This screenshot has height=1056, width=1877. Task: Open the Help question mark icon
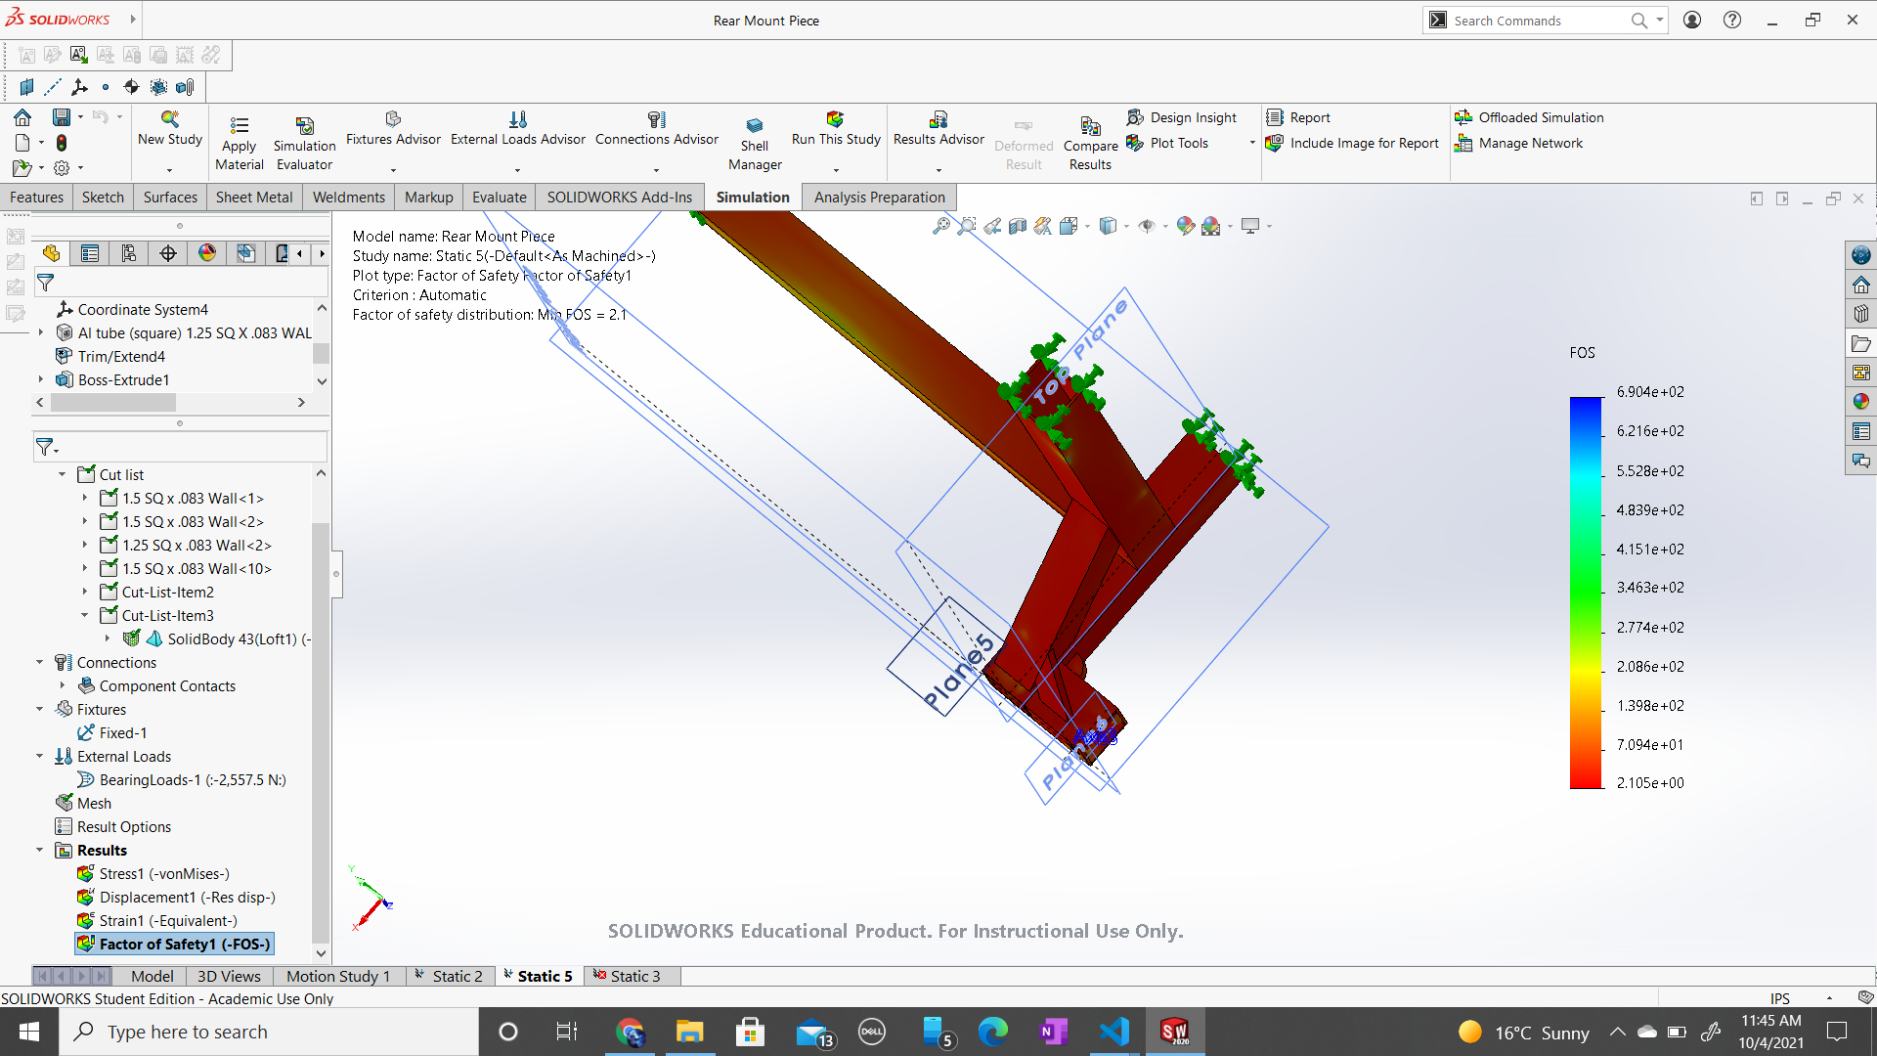(1732, 20)
